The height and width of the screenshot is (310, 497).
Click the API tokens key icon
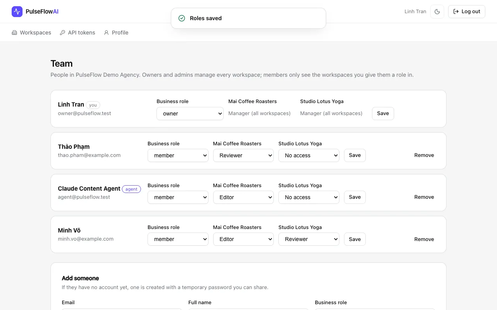coord(63,33)
